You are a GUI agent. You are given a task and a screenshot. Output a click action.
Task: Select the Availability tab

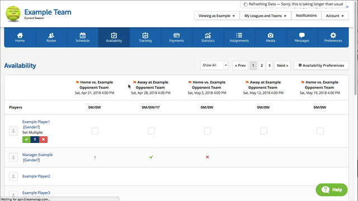click(114, 37)
